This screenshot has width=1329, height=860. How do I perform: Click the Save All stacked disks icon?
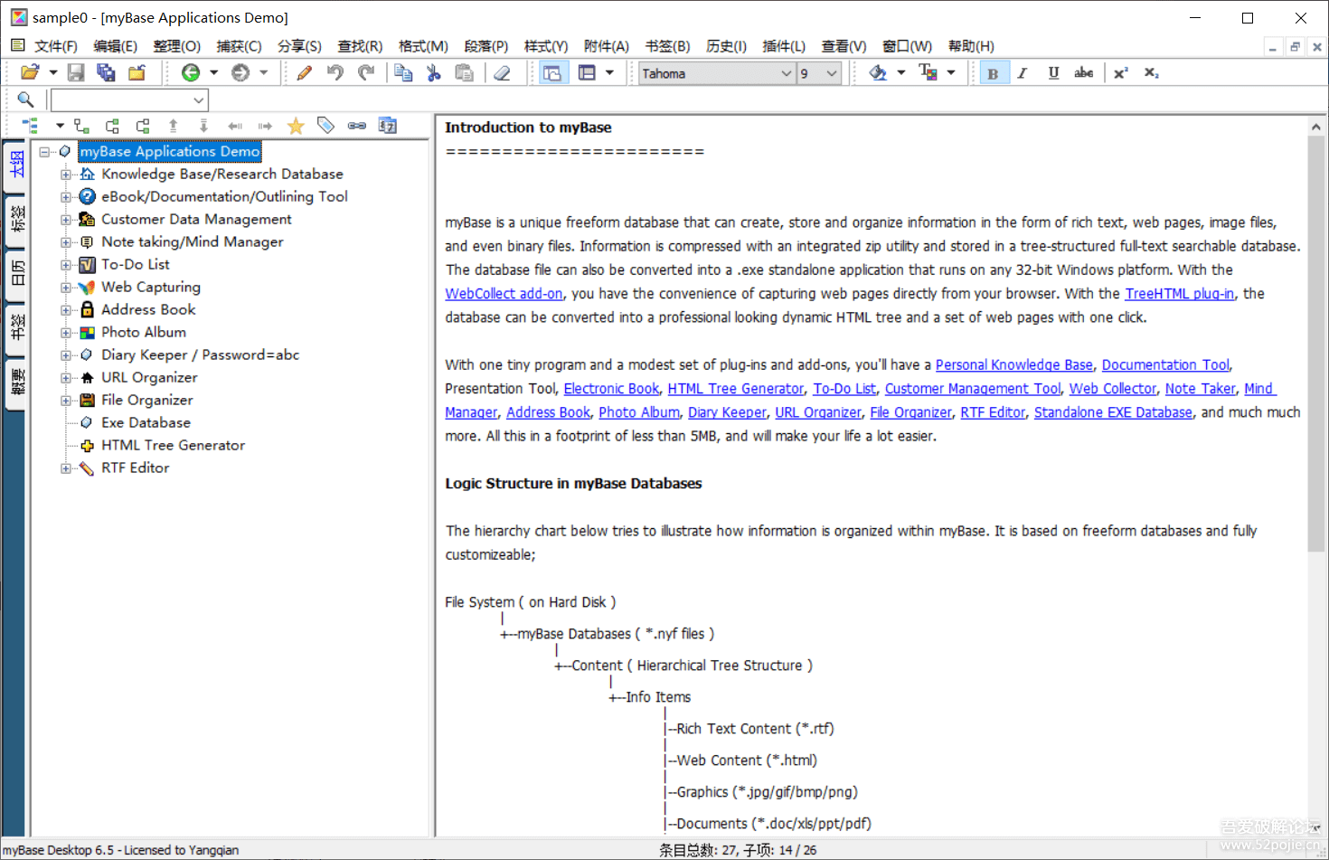(106, 73)
